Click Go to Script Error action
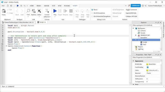 pyautogui.click(x=118, y=10)
